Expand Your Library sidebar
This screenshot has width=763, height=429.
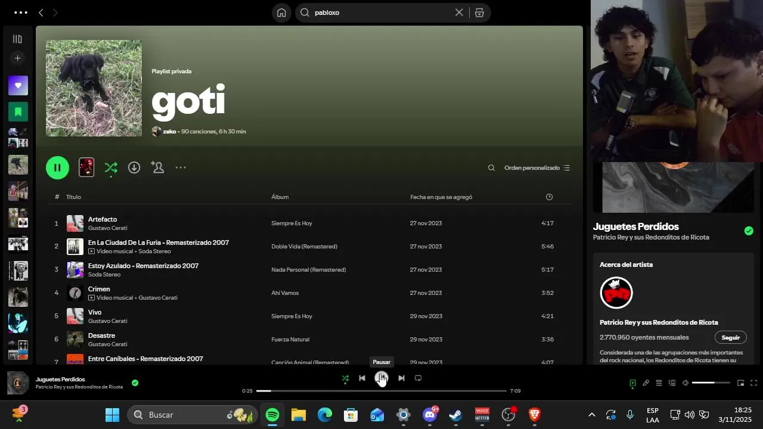click(x=17, y=39)
